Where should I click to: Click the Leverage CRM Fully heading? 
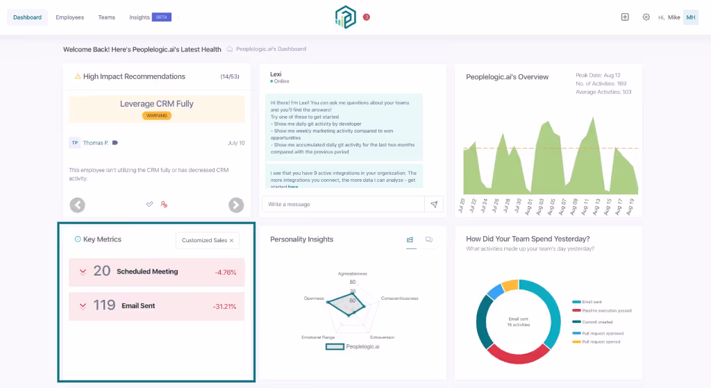coord(157,104)
